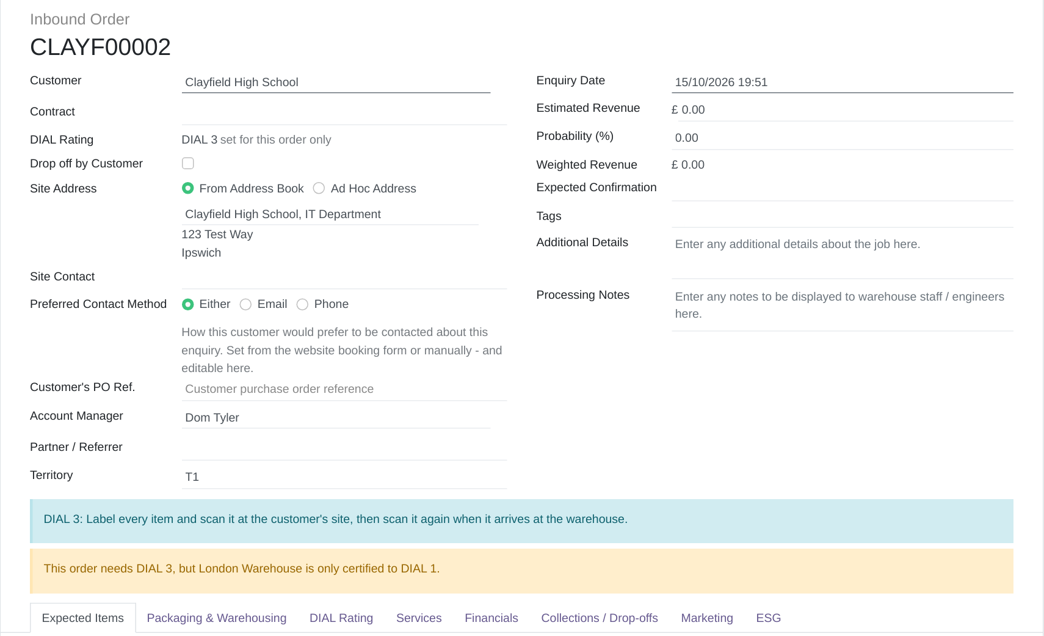Image resolution: width=1044 pixels, height=636 pixels.
Task: Switch to the Marketing tab
Action: coord(707,618)
